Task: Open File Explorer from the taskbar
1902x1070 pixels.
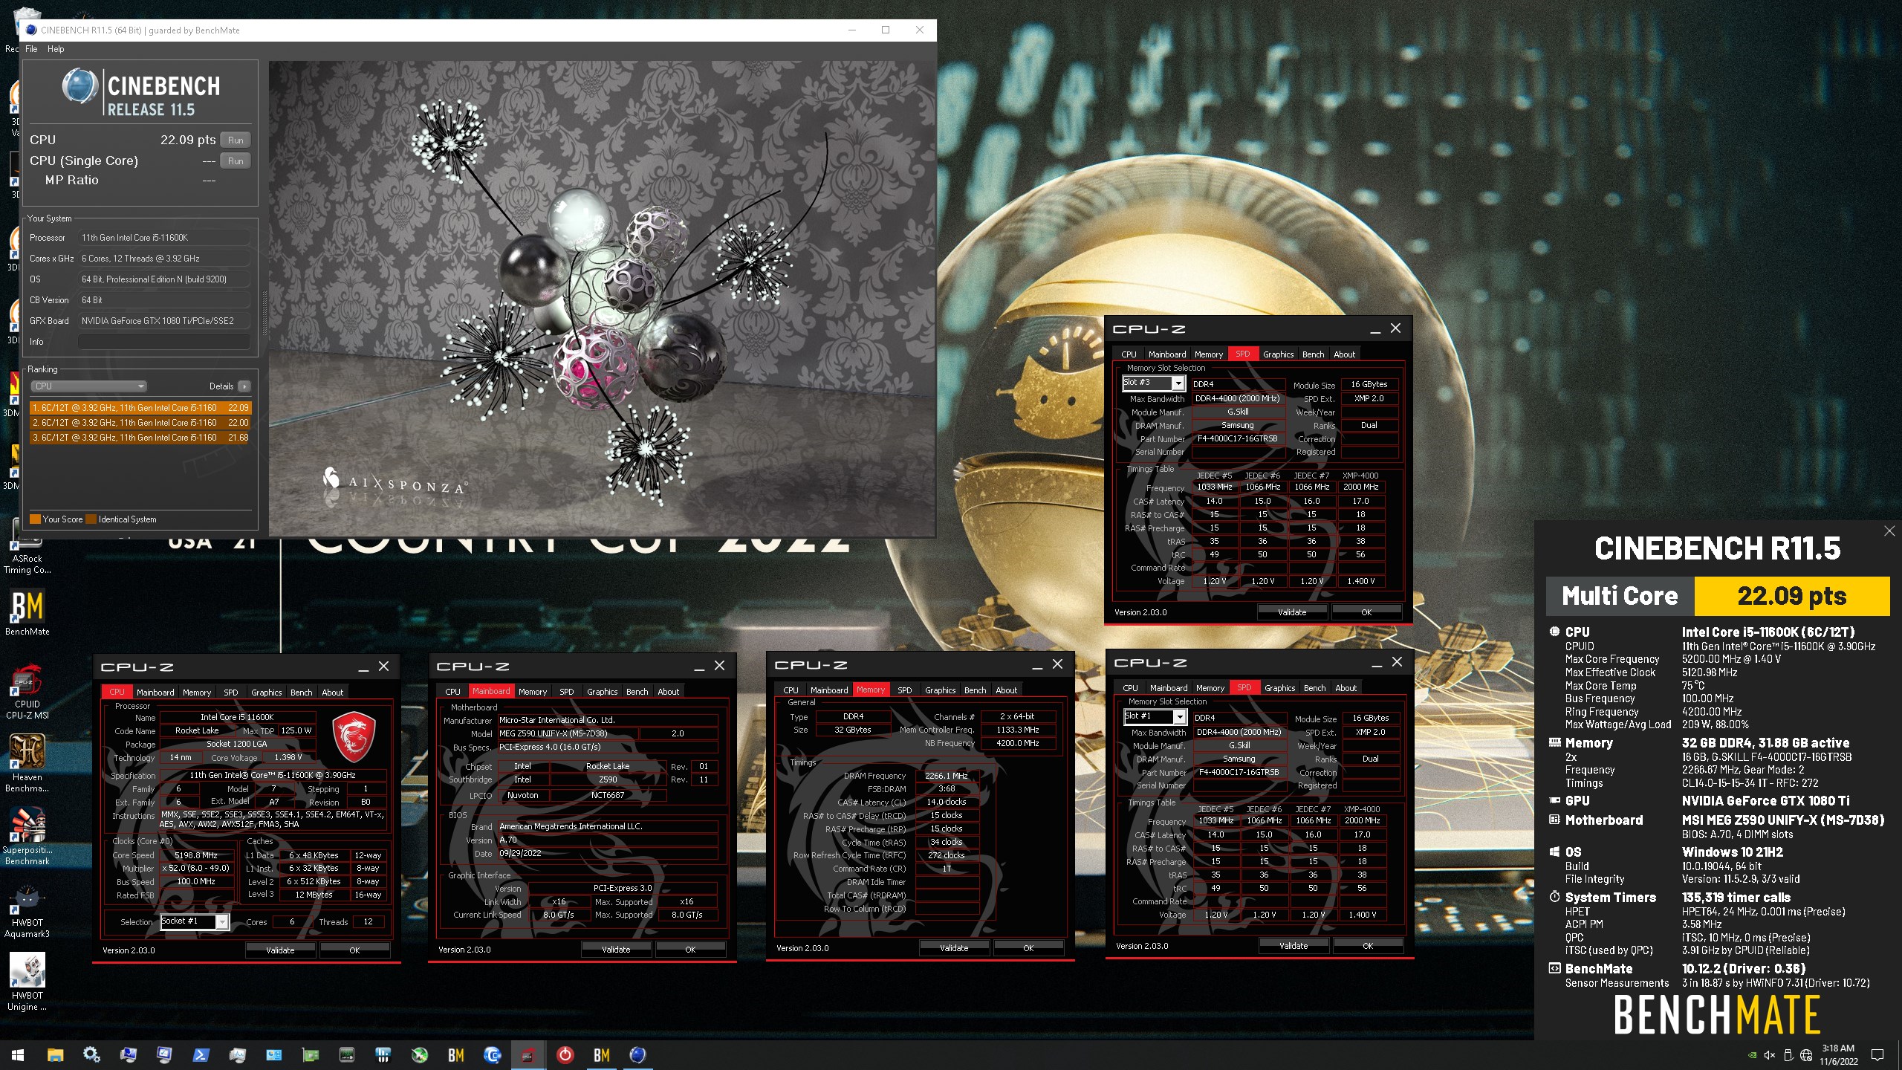Action: pyautogui.click(x=55, y=1055)
